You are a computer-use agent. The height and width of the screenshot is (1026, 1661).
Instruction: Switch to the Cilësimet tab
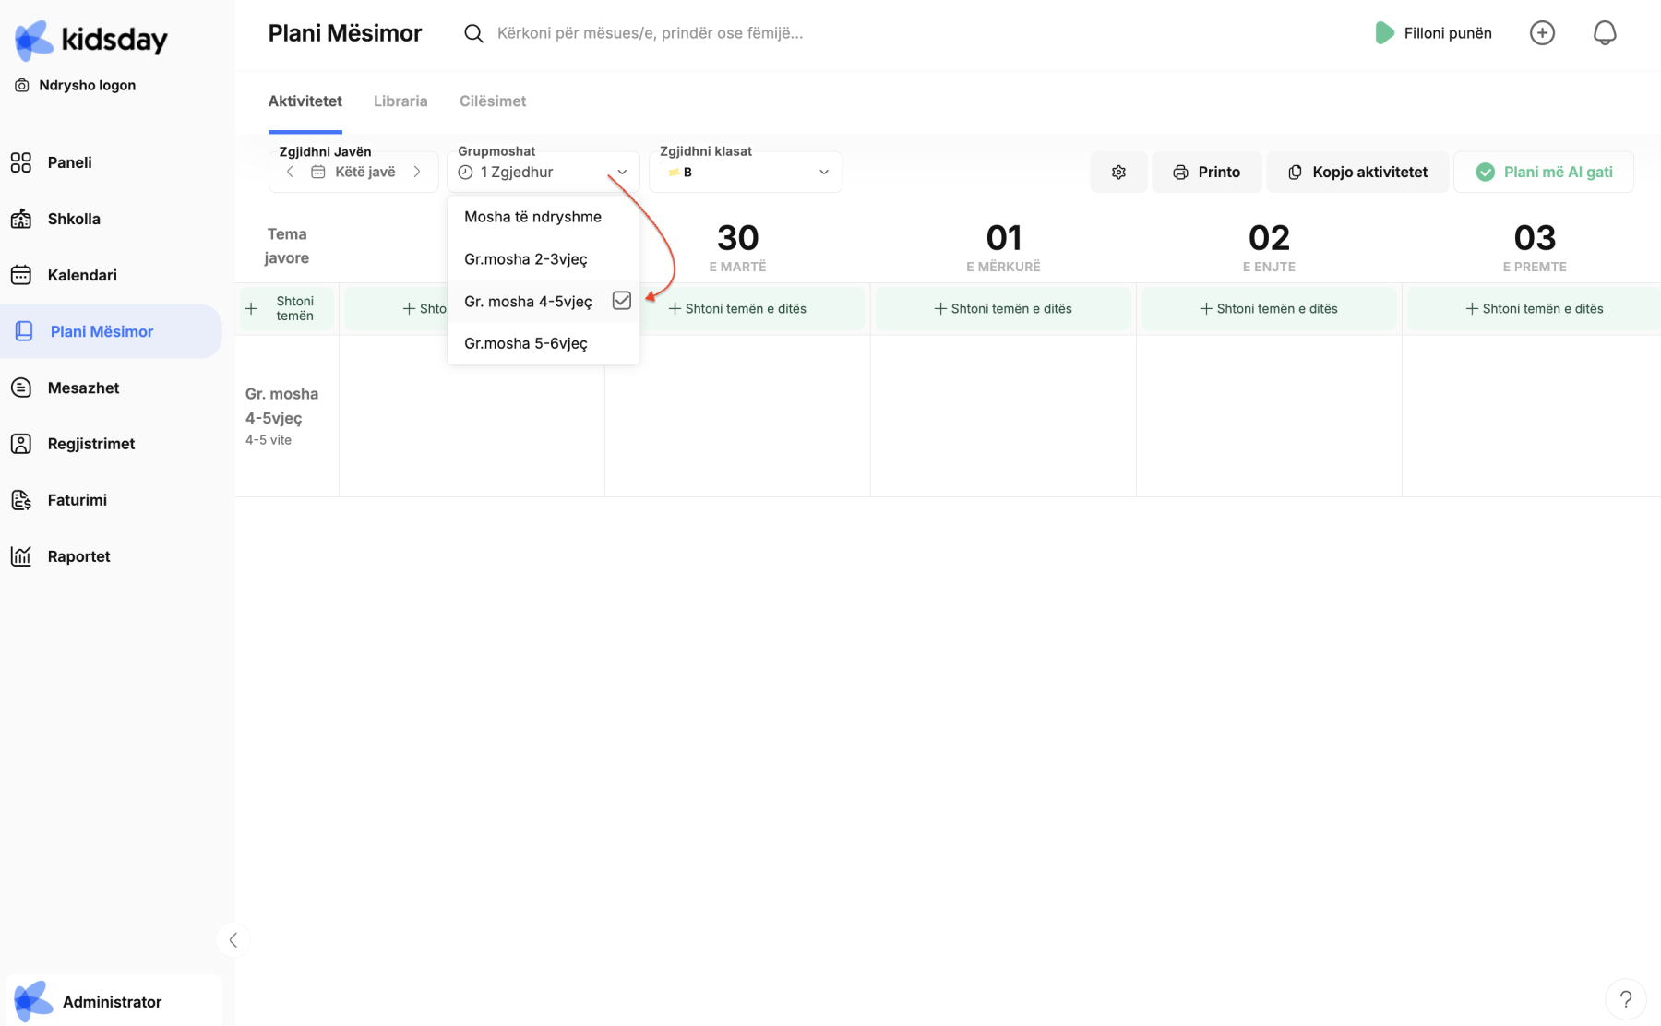[493, 101]
